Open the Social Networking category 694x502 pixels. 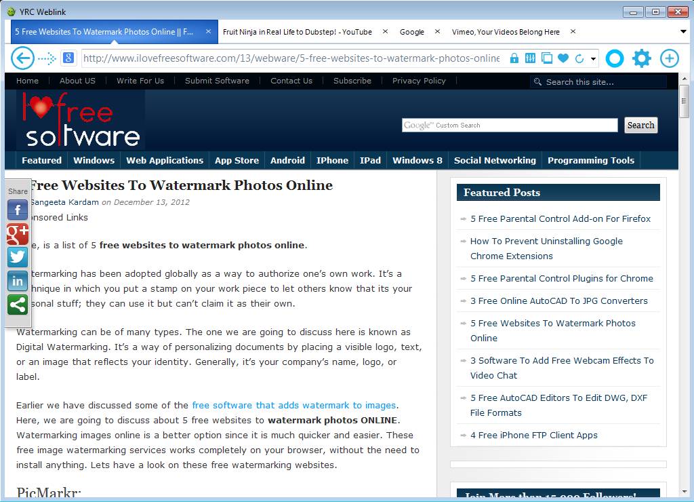[x=495, y=160]
